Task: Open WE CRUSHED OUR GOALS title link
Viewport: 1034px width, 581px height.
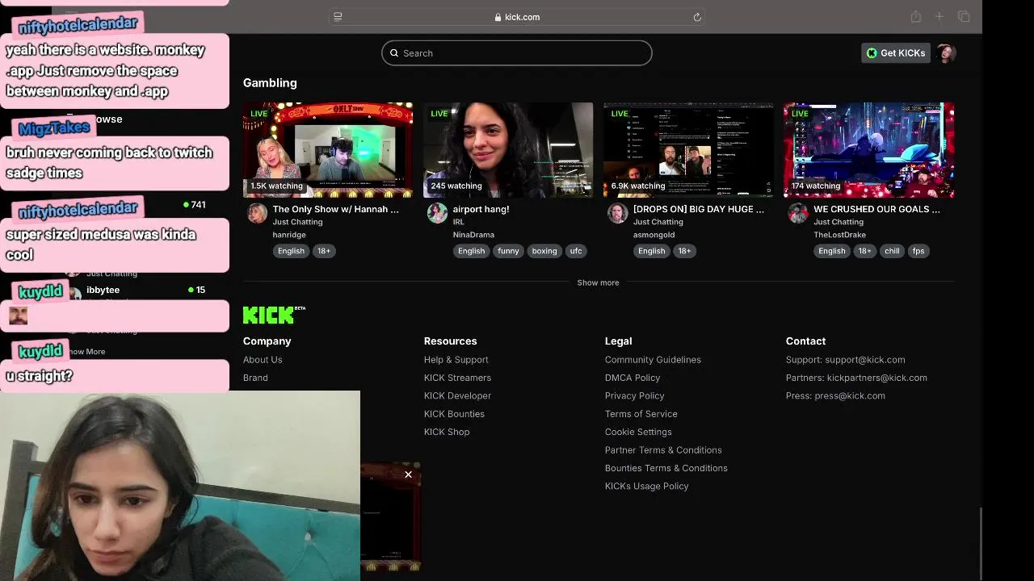Action: (x=876, y=209)
